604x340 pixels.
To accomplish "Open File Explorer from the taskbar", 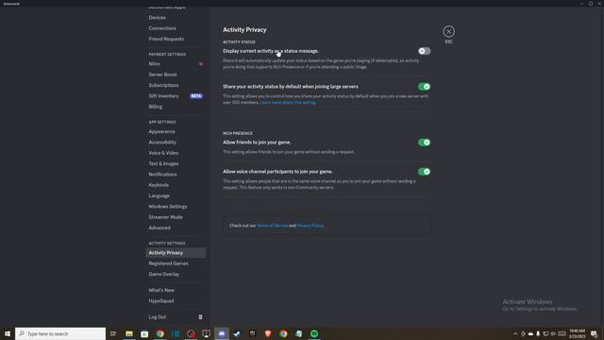I will click(x=129, y=333).
